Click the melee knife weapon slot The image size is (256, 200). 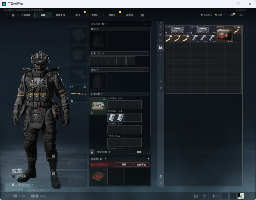pos(78,94)
